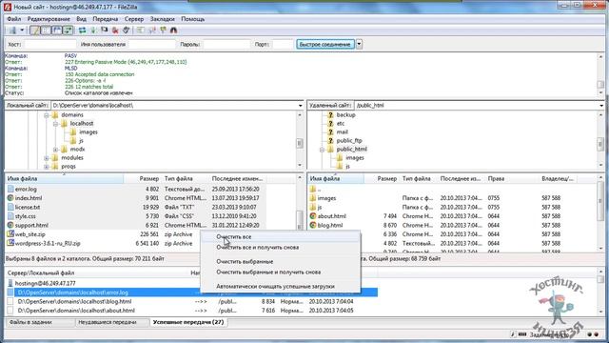The width and height of the screenshot is (609, 343).
Task: Click the wordpress-3.6.1-ru_RU.zip archive icon
Action: click(x=10, y=244)
